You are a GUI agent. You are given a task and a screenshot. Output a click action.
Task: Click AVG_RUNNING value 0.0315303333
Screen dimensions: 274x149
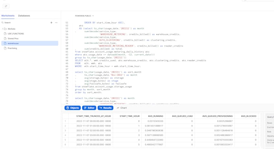coord(155,121)
